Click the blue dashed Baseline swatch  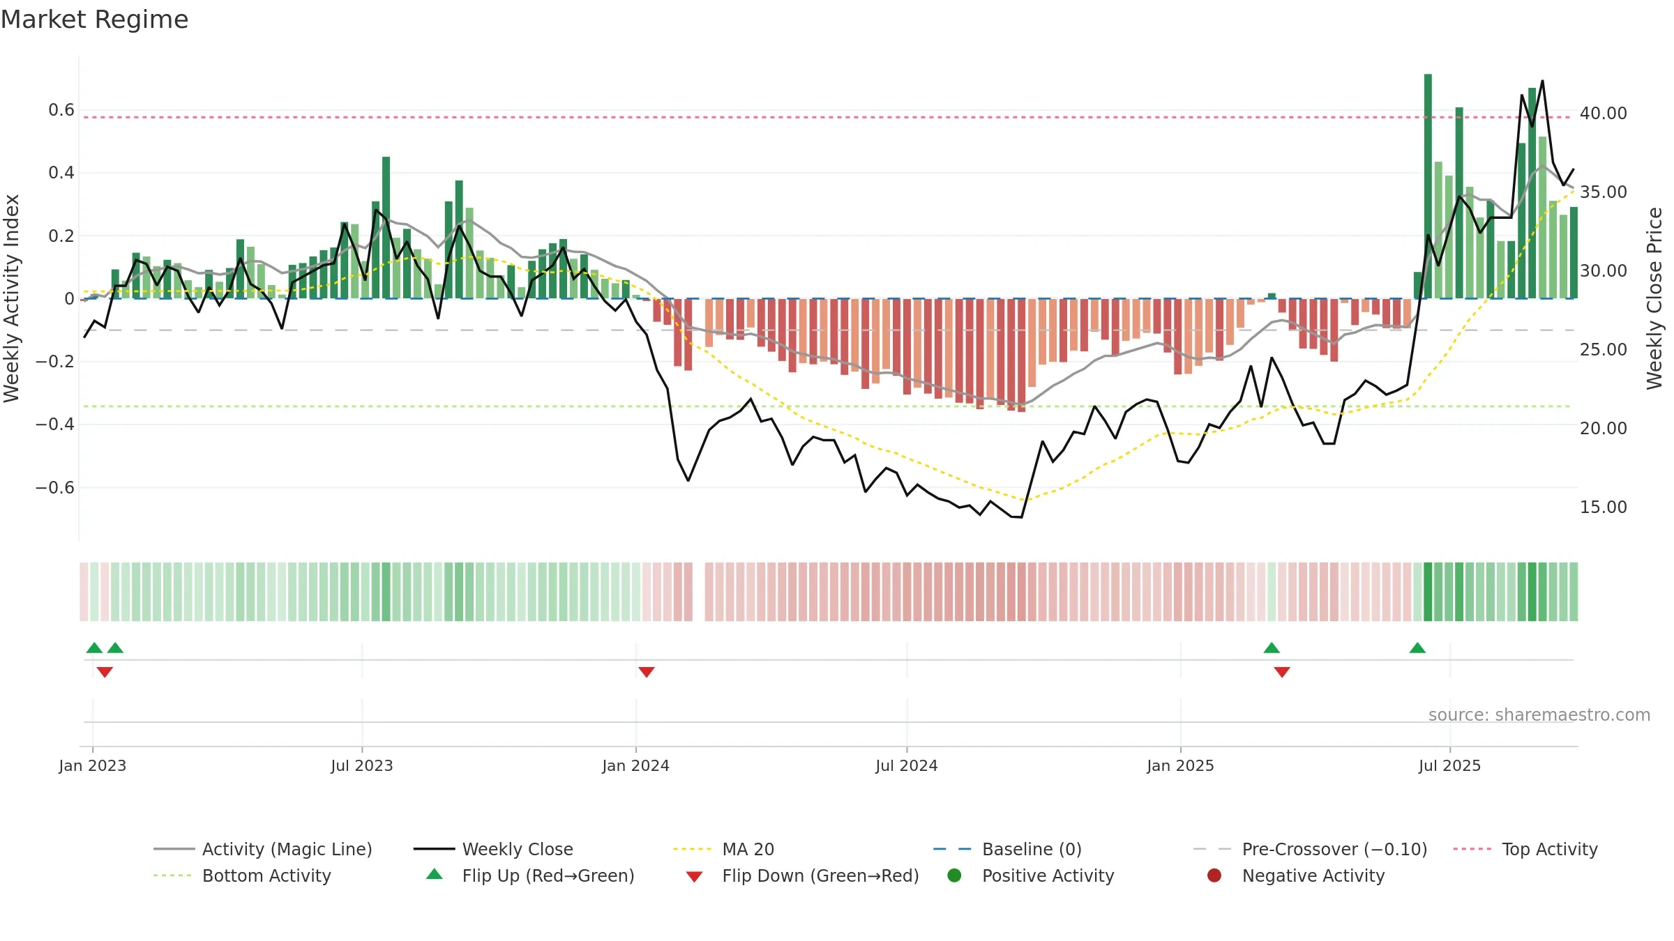[x=952, y=849]
